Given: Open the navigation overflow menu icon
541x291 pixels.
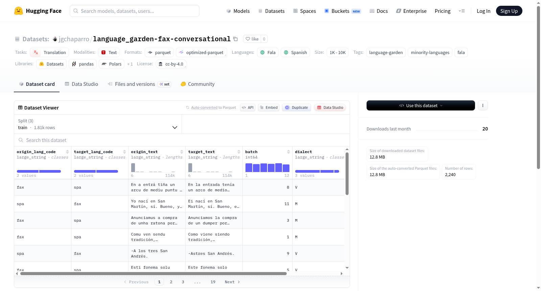Looking at the screenshot, I should click(462, 11).
